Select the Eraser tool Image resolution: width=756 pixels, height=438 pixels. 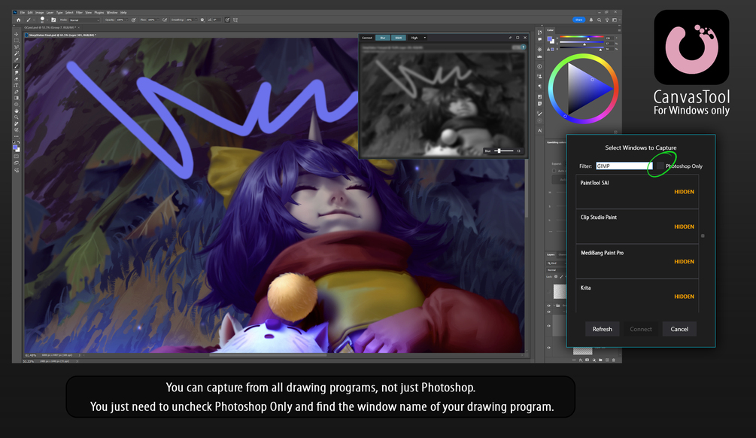pyautogui.click(x=17, y=78)
